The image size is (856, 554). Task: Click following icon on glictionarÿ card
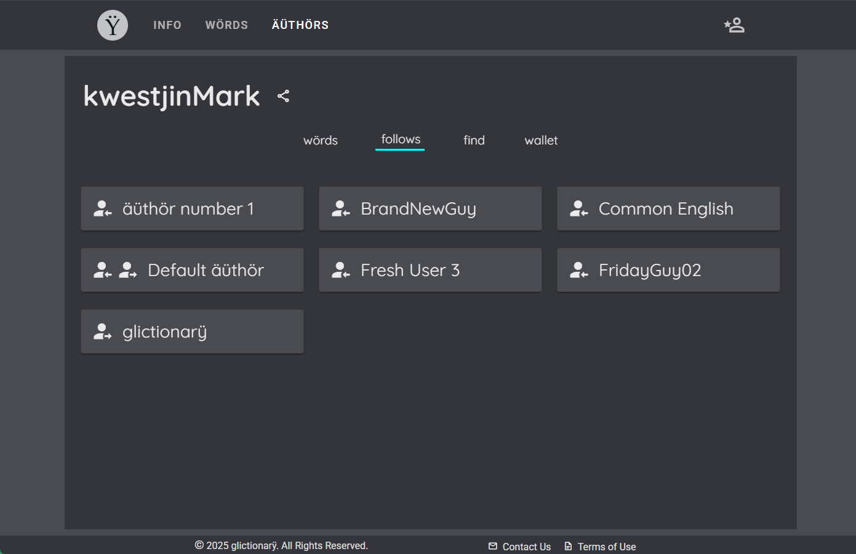(x=103, y=332)
